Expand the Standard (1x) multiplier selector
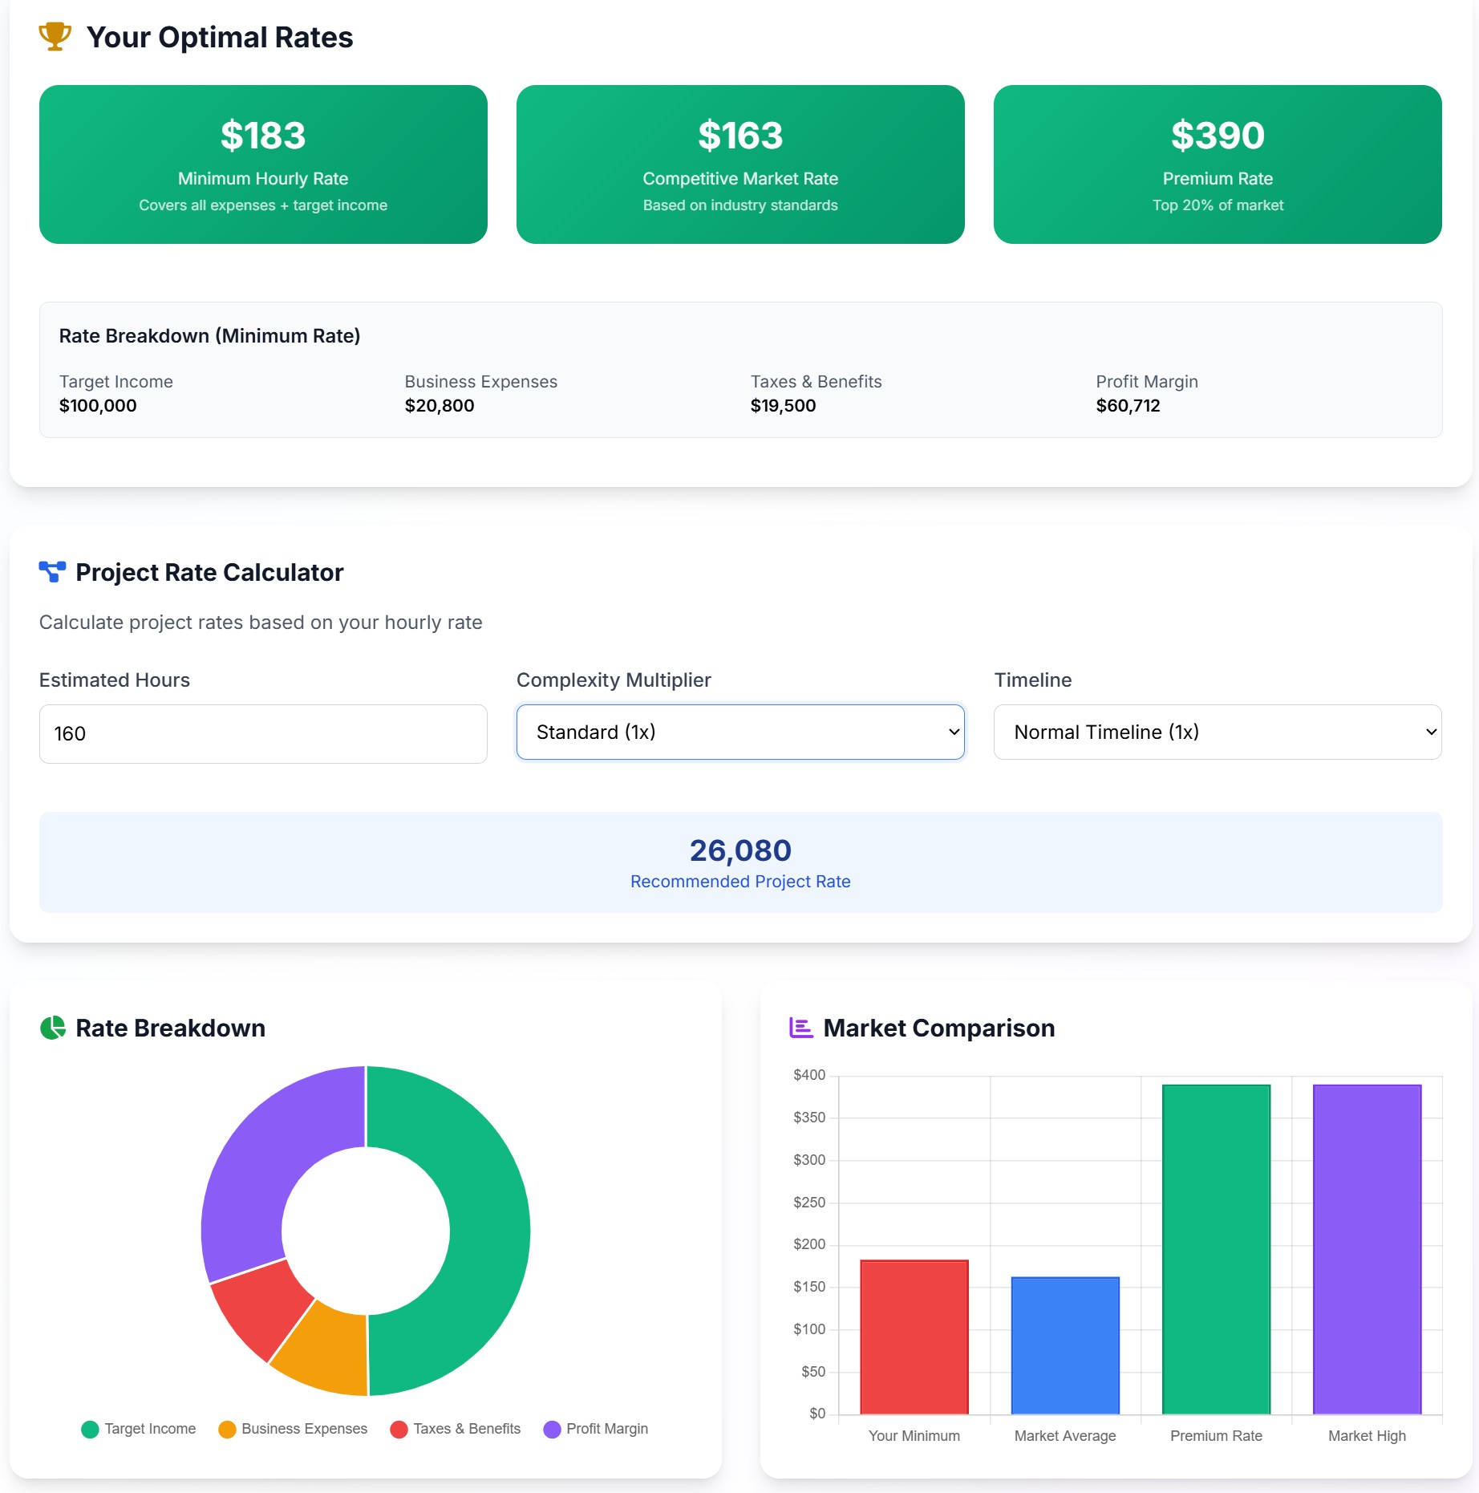The image size is (1479, 1493). point(739,732)
